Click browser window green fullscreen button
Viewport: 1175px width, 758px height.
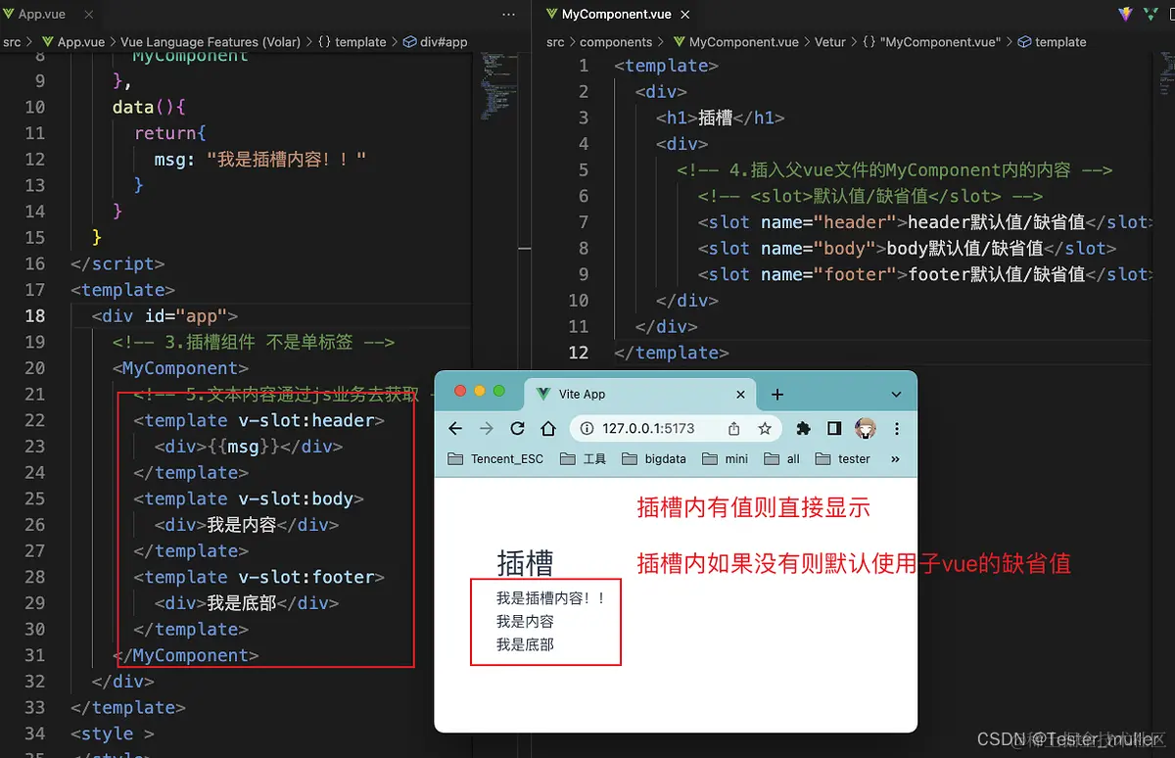[498, 391]
